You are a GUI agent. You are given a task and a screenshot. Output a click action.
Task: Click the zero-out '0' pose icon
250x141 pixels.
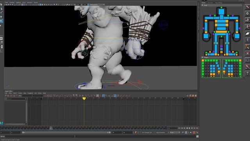point(247,14)
